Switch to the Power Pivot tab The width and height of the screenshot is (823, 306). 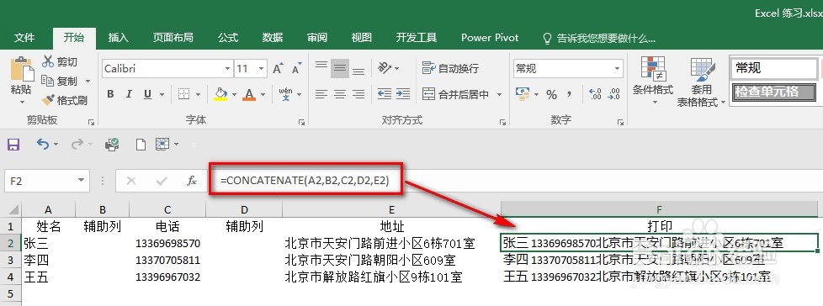tap(490, 38)
